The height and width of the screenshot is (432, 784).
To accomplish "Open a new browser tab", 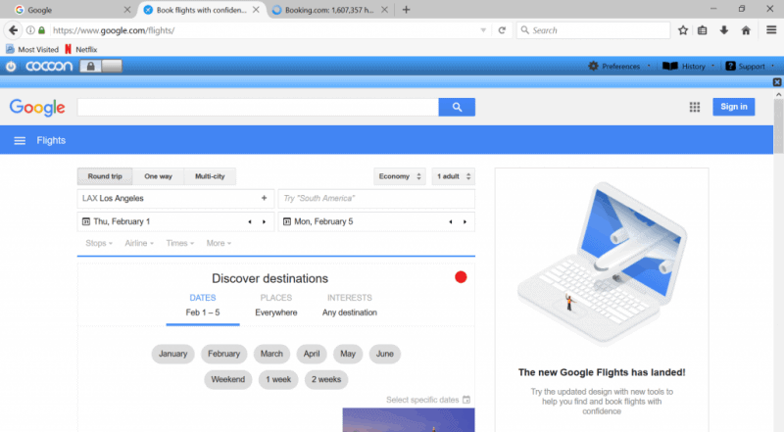I will point(406,10).
